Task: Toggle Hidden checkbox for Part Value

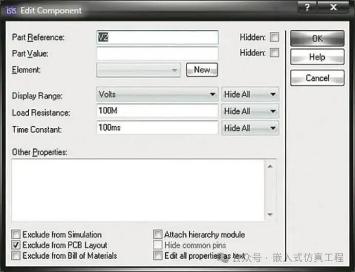Action: (274, 52)
